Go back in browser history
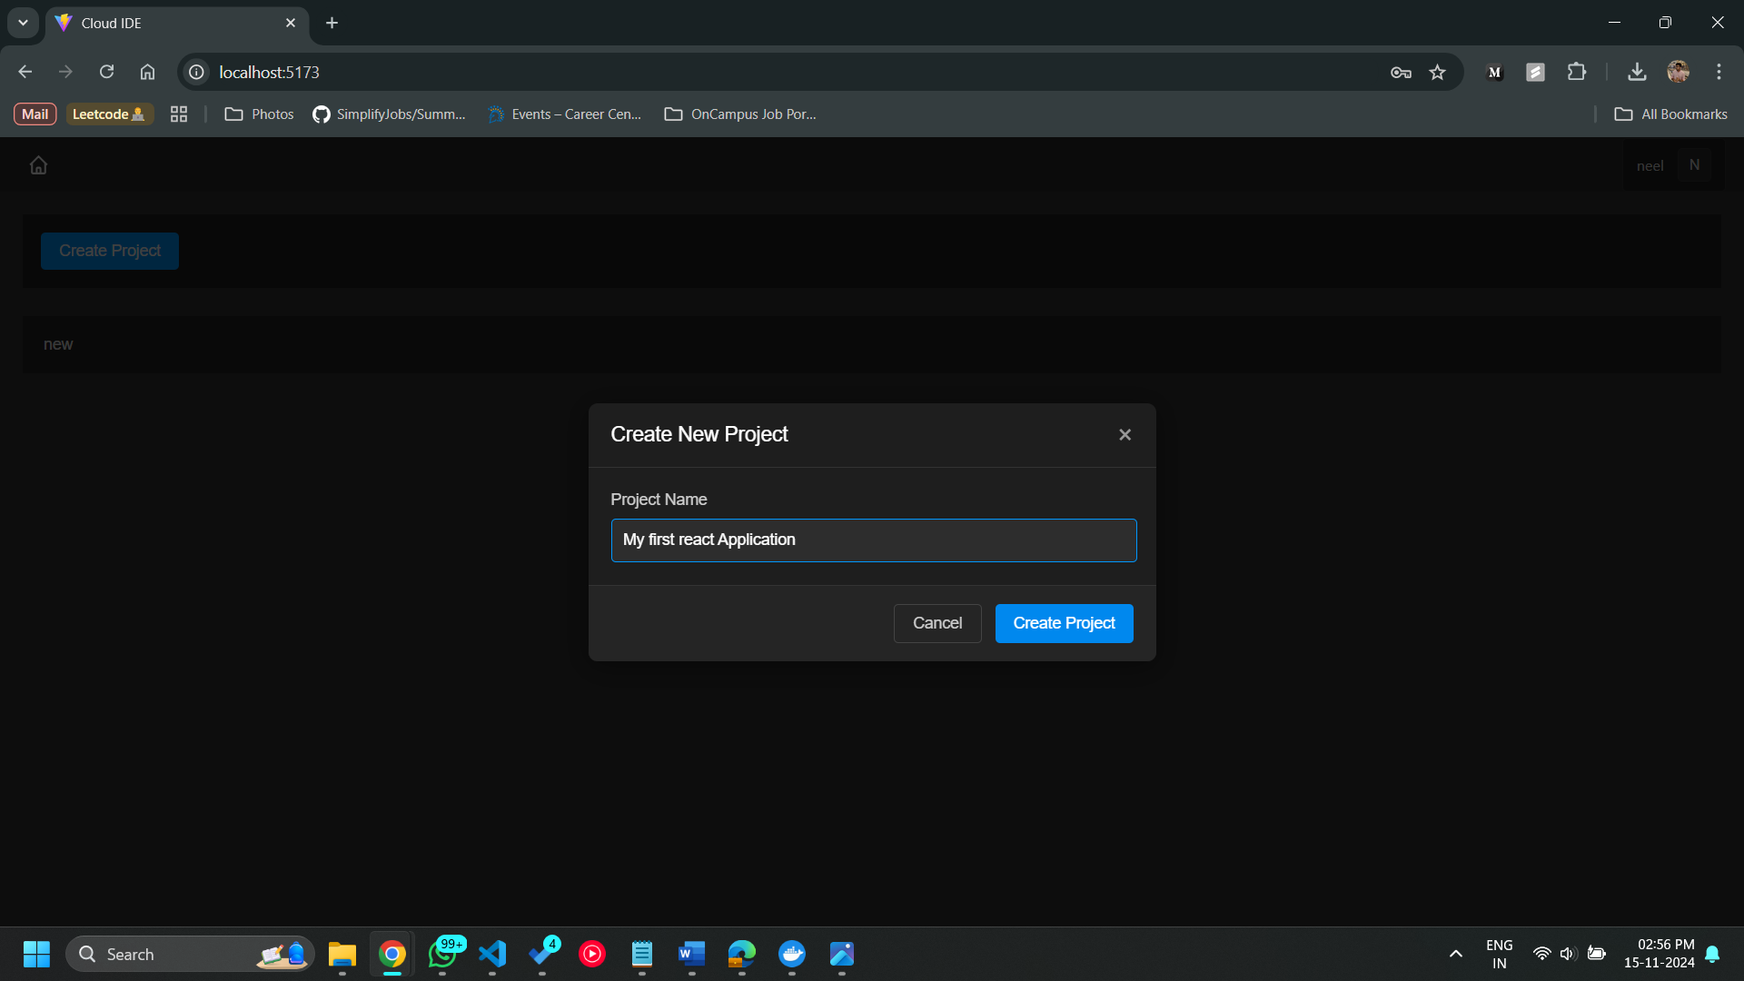 pyautogui.click(x=25, y=72)
